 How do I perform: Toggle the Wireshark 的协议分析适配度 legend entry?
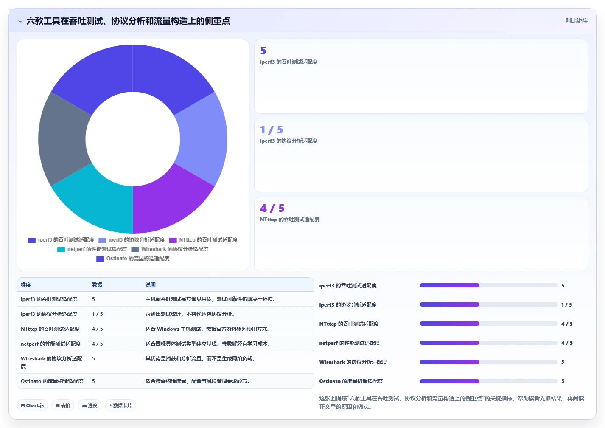tap(170, 249)
